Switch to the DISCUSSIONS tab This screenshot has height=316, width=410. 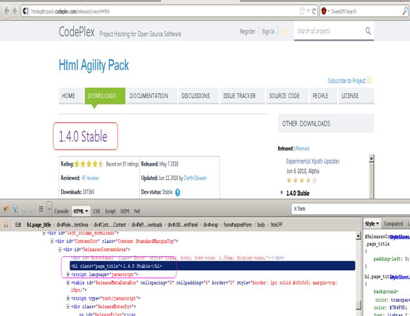[198, 96]
